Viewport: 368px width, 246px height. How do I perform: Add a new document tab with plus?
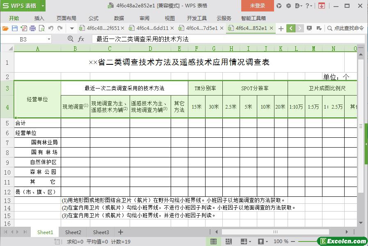(x=281, y=29)
